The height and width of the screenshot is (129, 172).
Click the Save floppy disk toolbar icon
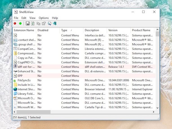[x=27, y=23]
